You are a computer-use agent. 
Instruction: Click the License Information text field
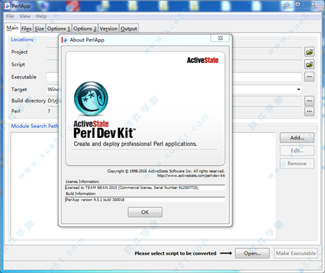tap(145, 188)
